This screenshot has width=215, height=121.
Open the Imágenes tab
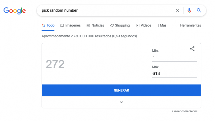tap(70, 25)
